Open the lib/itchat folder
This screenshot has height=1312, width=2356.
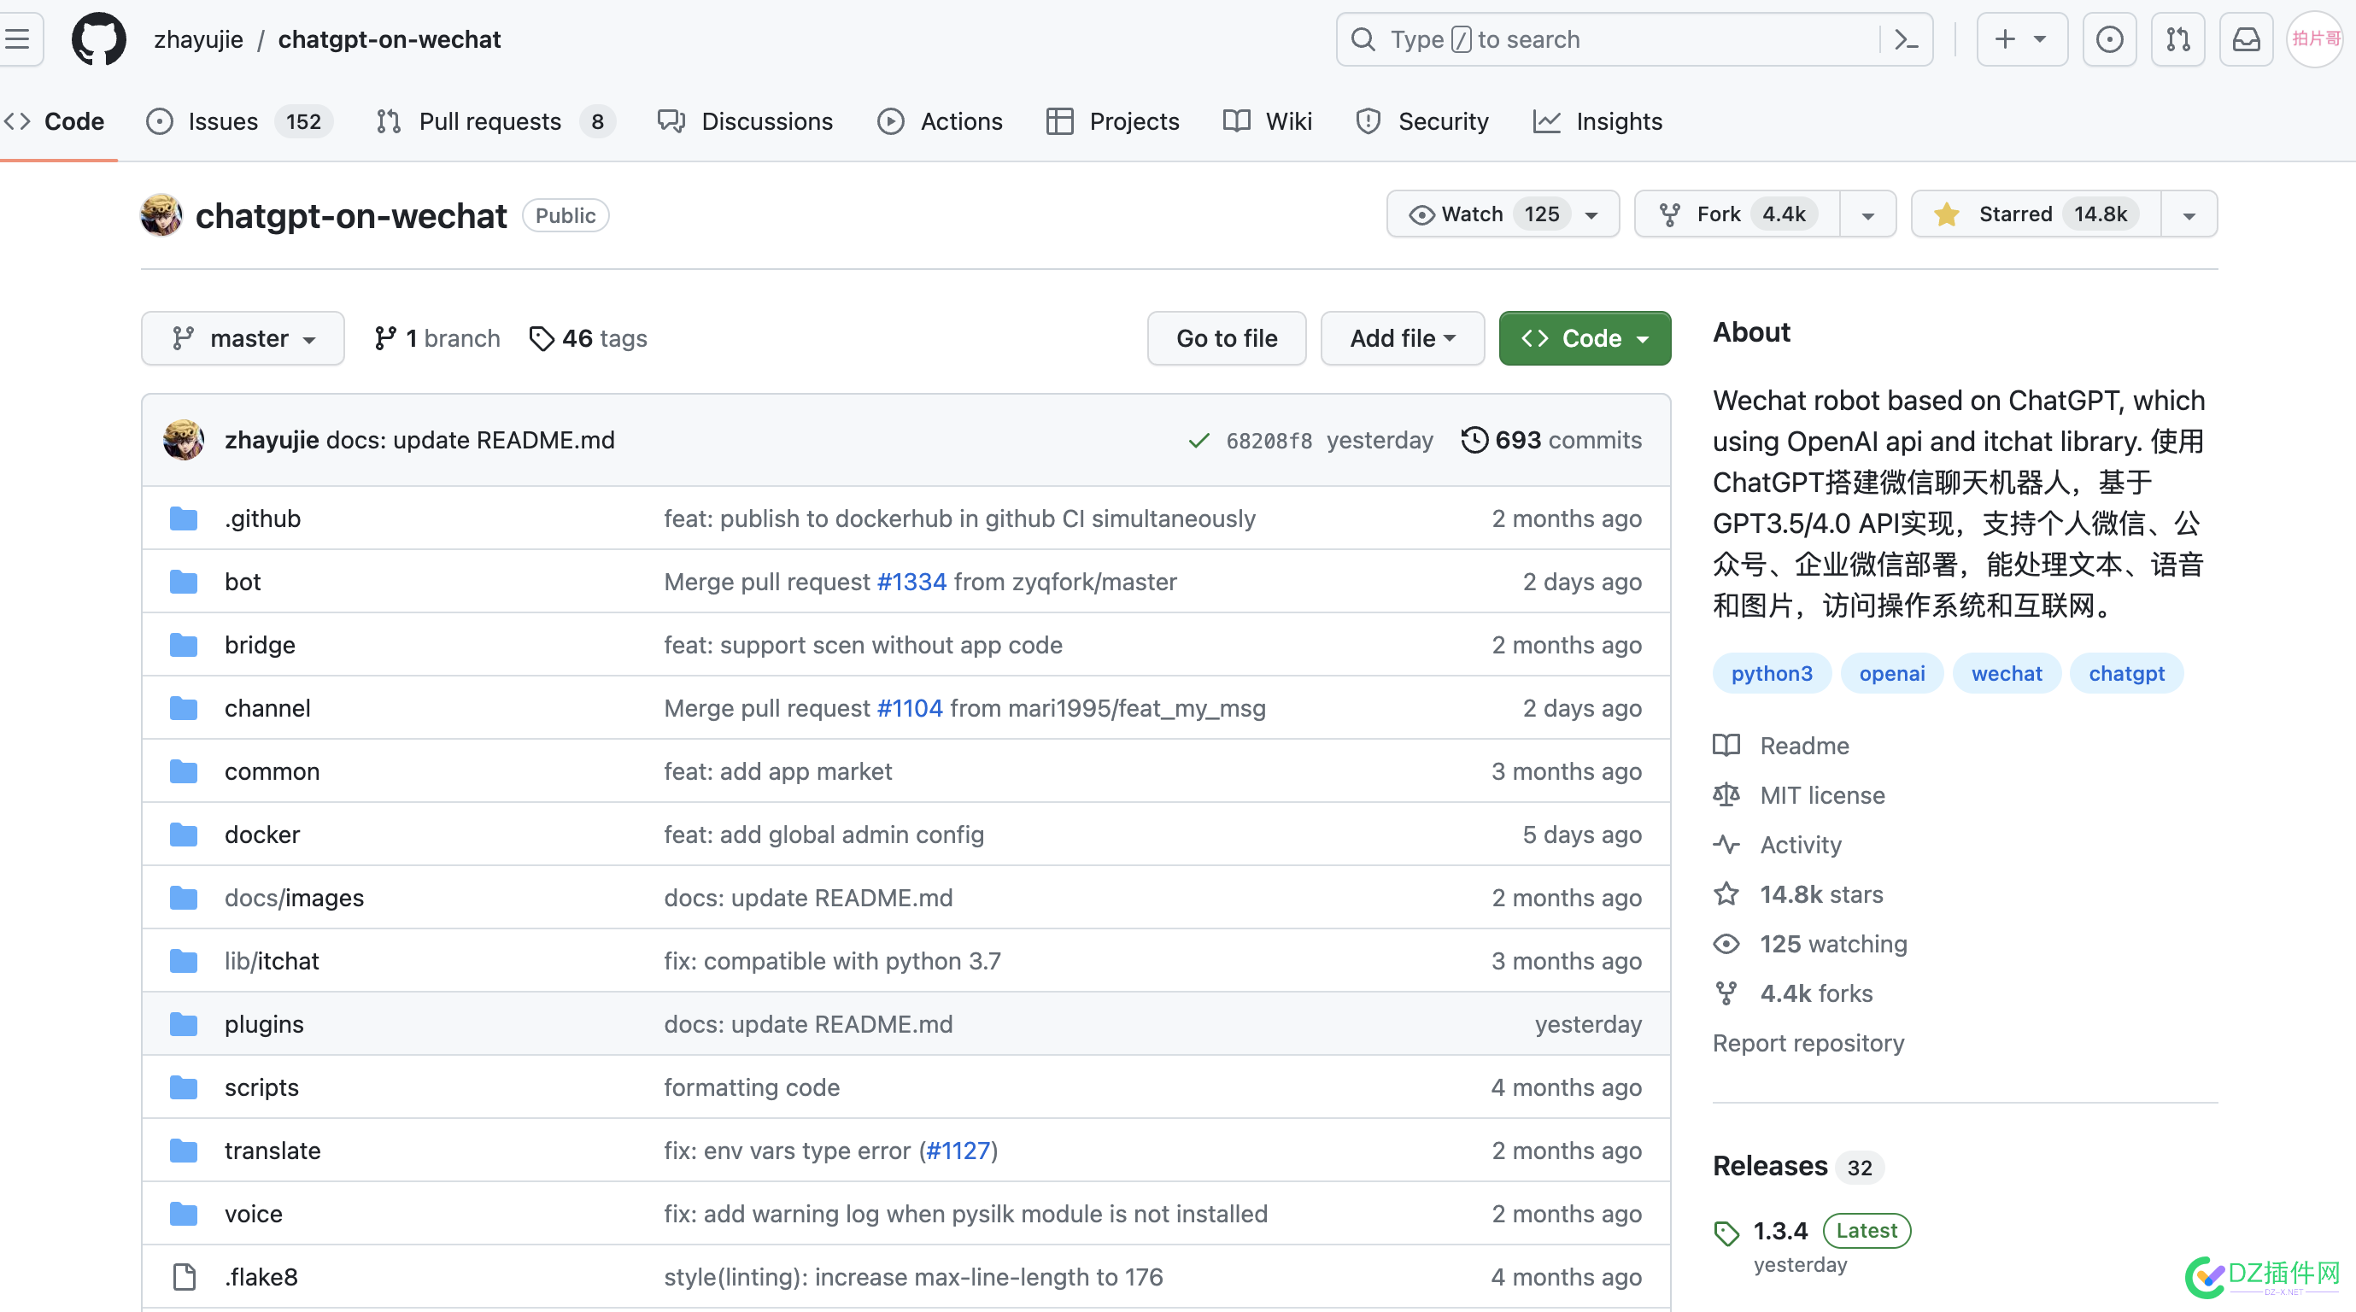point(272,961)
